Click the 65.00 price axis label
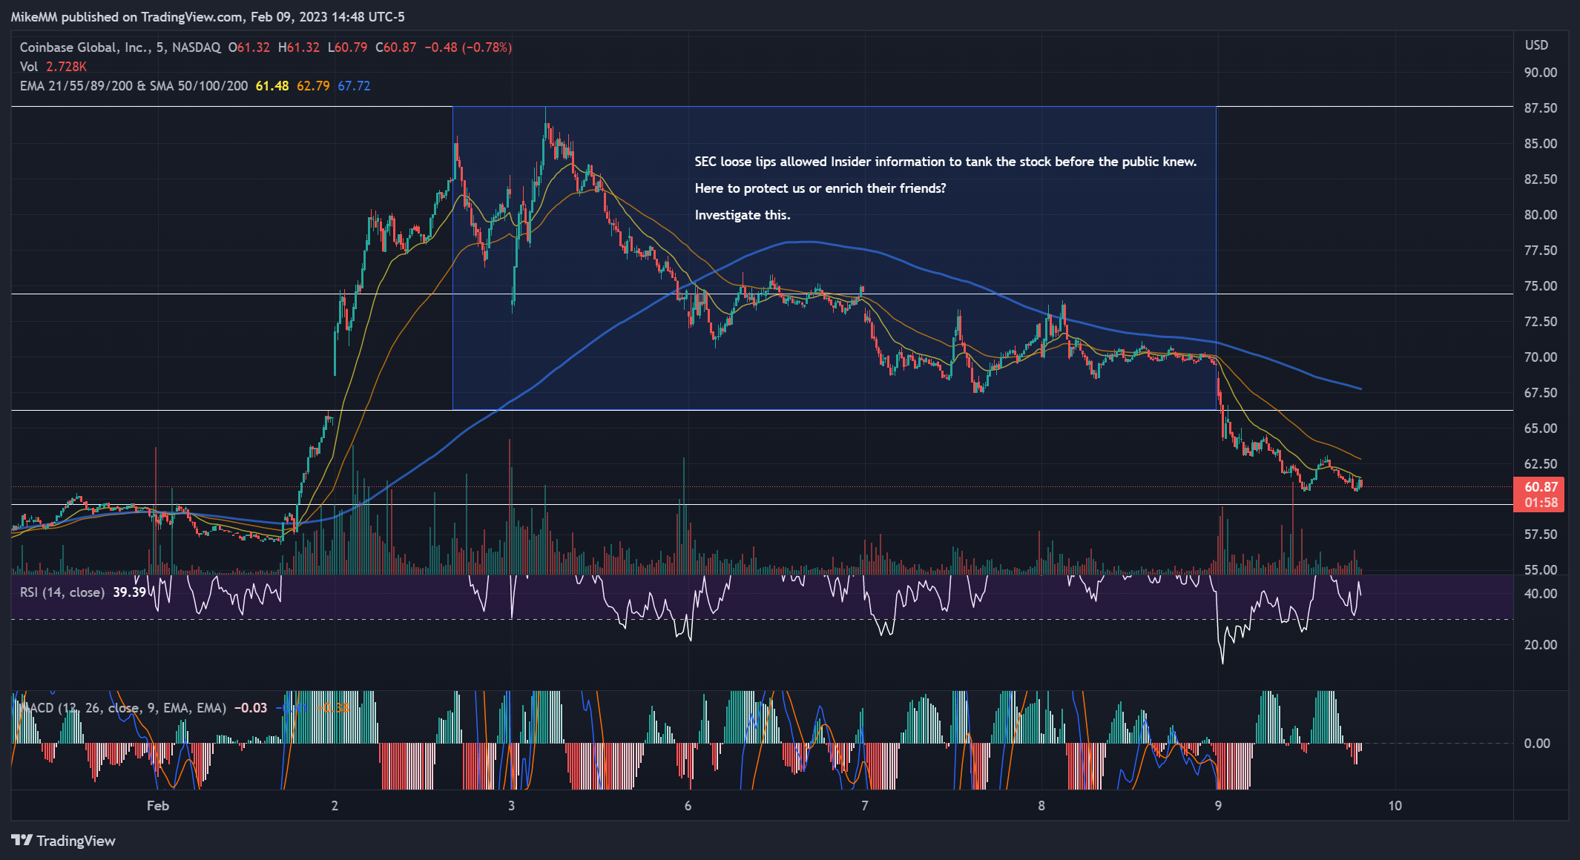The height and width of the screenshot is (860, 1580). (1541, 429)
